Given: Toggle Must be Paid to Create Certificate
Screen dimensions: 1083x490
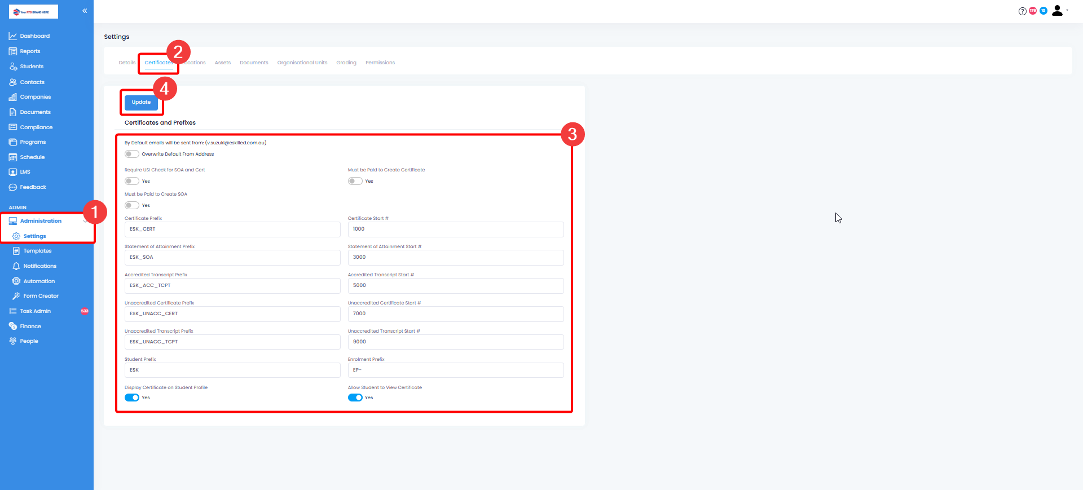Looking at the screenshot, I should tap(355, 181).
